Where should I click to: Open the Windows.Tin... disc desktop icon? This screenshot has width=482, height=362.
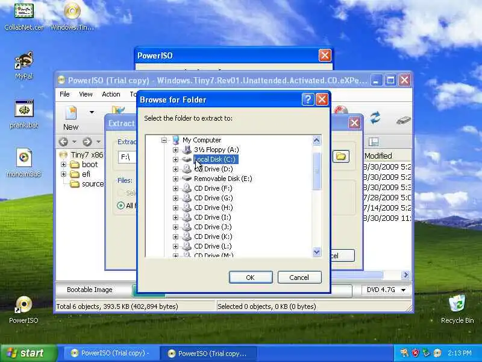click(x=72, y=16)
